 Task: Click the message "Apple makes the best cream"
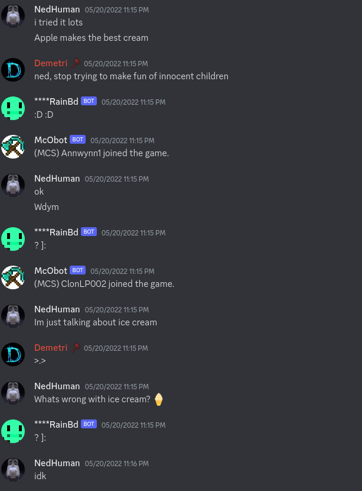[92, 38]
